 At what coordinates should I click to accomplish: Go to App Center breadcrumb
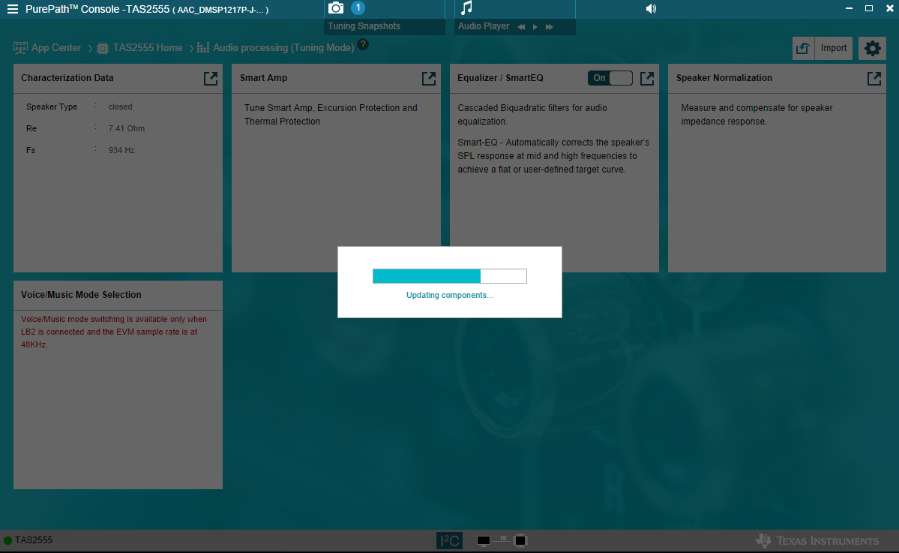[56, 47]
